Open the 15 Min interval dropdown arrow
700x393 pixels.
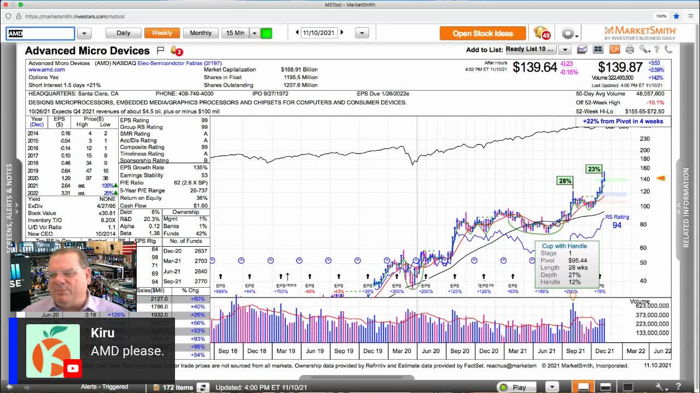coord(254,33)
